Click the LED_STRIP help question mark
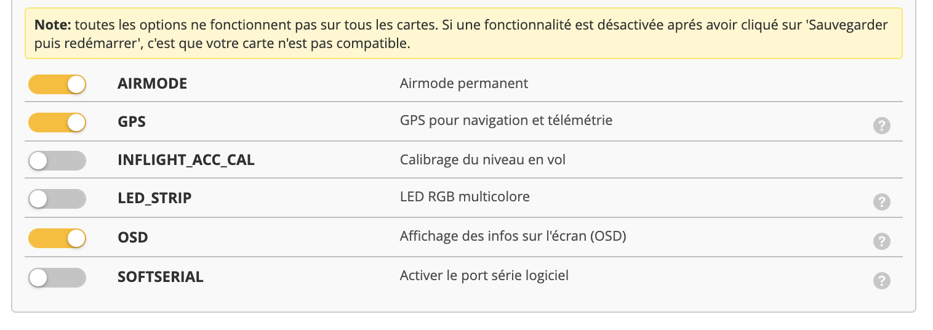Image resolution: width=933 pixels, height=330 pixels. (881, 202)
